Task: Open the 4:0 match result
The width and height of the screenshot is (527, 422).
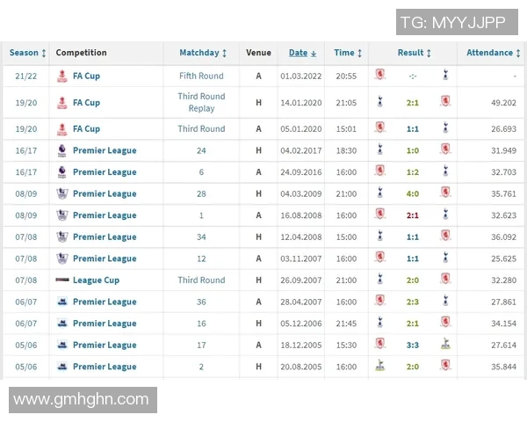Action: [x=413, y=193]
